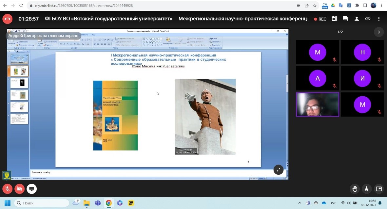Click the 'Андрей Григорюк на главном экране' label
This screenshot has height=209, width=387.
(x=44, y=36)
